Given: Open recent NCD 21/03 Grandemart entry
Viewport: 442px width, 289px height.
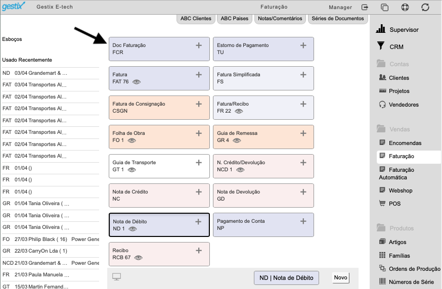Looking at the screenshot, I should click(51, 263).
